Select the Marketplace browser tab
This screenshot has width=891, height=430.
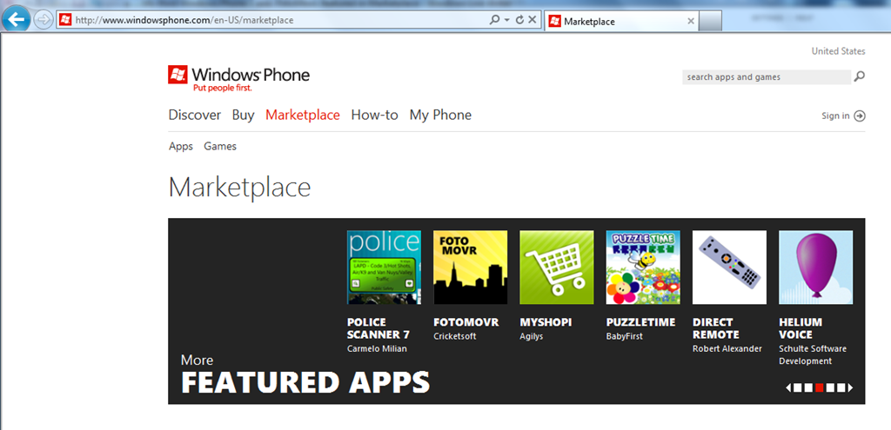621,22
